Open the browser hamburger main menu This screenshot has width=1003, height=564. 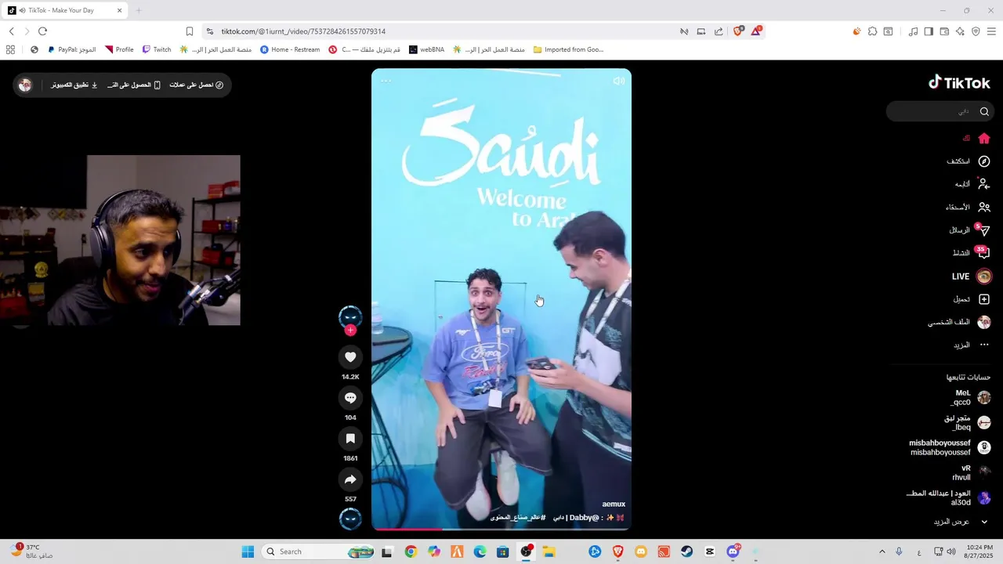click(x=991, y=31)
